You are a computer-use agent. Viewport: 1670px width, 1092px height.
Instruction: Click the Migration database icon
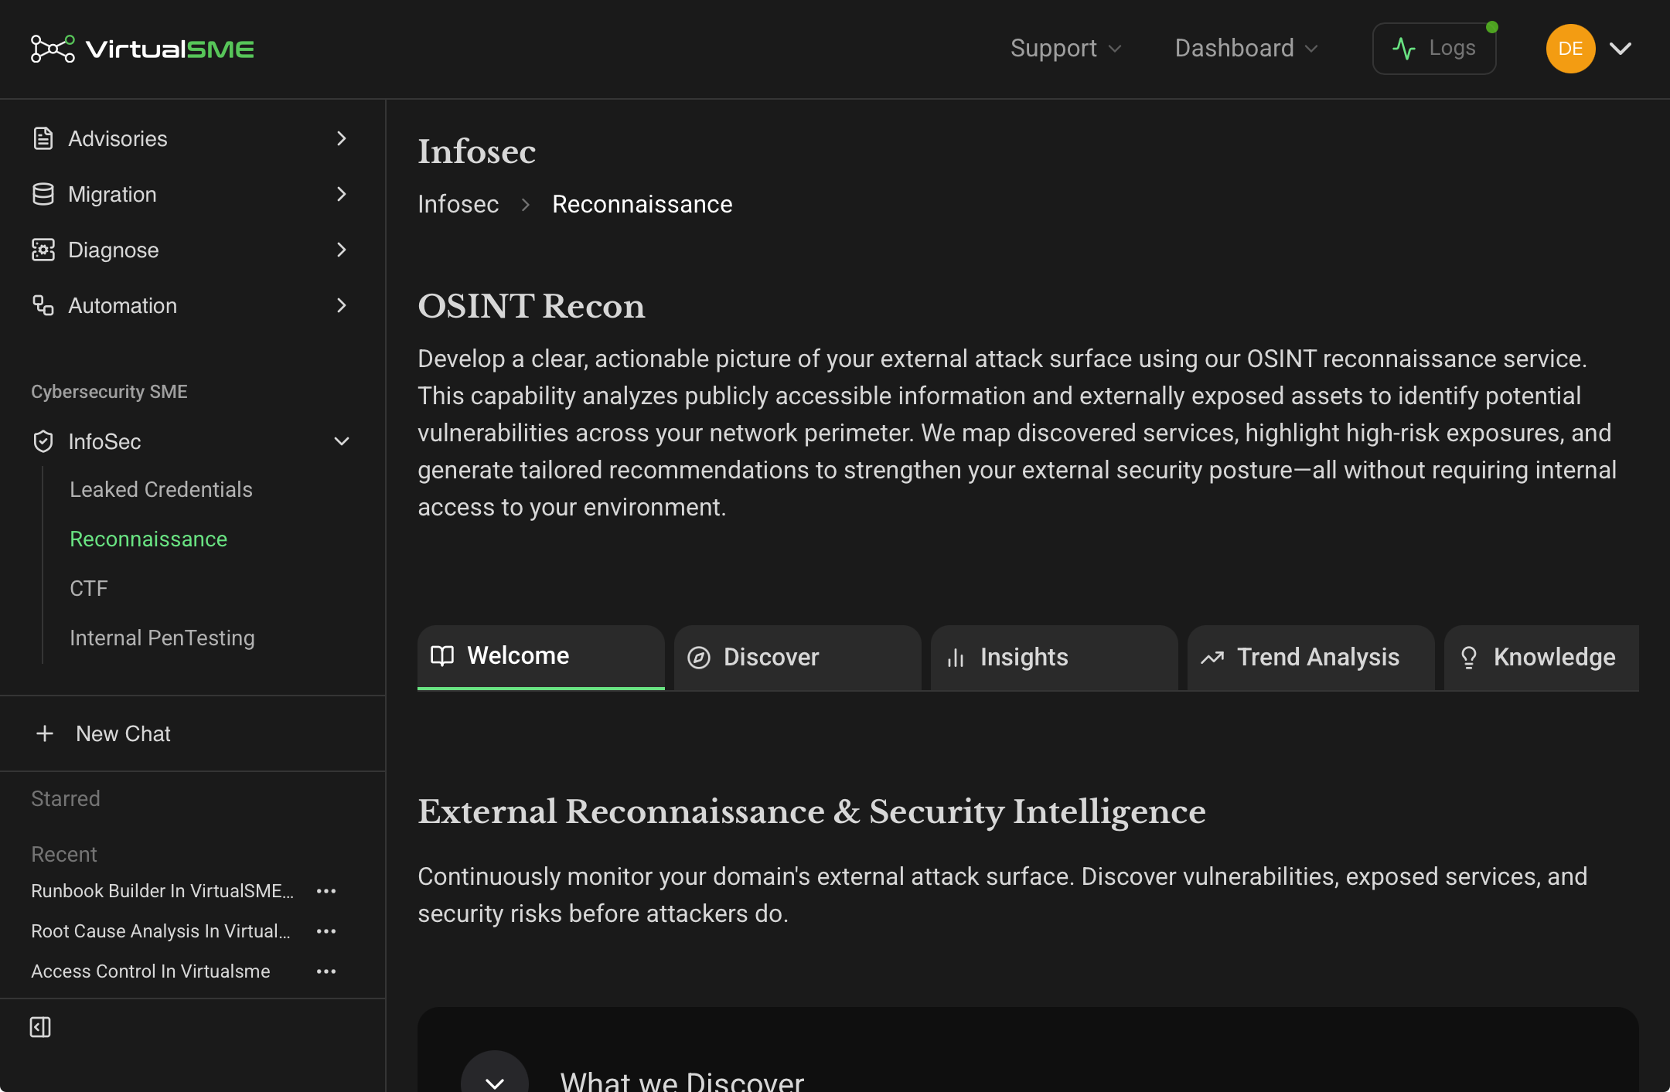[x=43, y=194]
